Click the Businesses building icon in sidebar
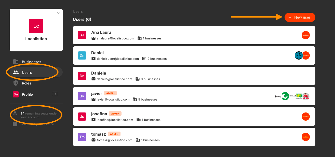Screen dimensions: 335x157 (x=16, y=62)
